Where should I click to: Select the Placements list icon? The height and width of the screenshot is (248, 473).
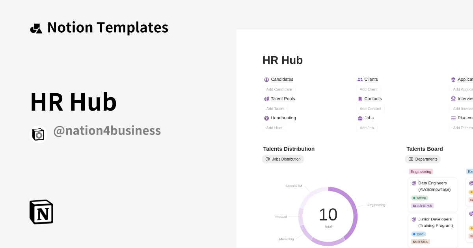point(453,118)
